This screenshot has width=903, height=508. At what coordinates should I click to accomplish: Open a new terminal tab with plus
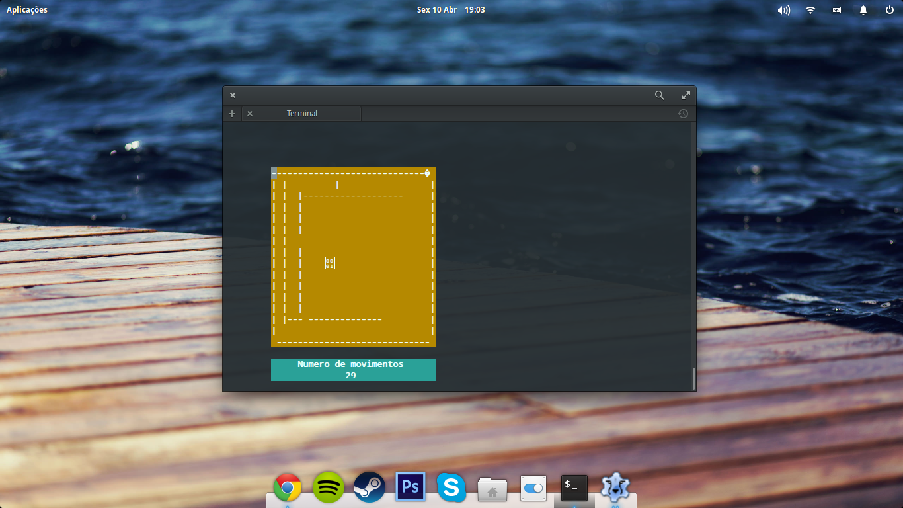232,114
